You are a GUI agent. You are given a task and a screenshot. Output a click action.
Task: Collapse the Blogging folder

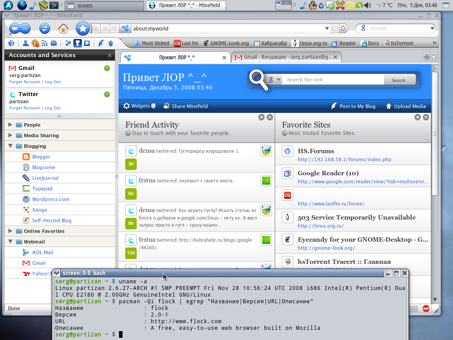coord(11,146)
